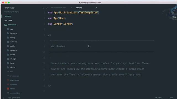Click the yellow minimize window button
The height and width of the screenshot is (99, 177).
[6, 2]
